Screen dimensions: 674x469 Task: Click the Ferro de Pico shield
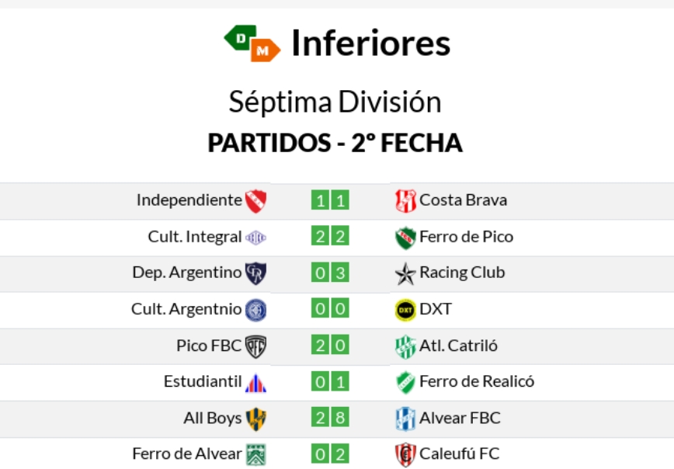[x=405, y=237]
